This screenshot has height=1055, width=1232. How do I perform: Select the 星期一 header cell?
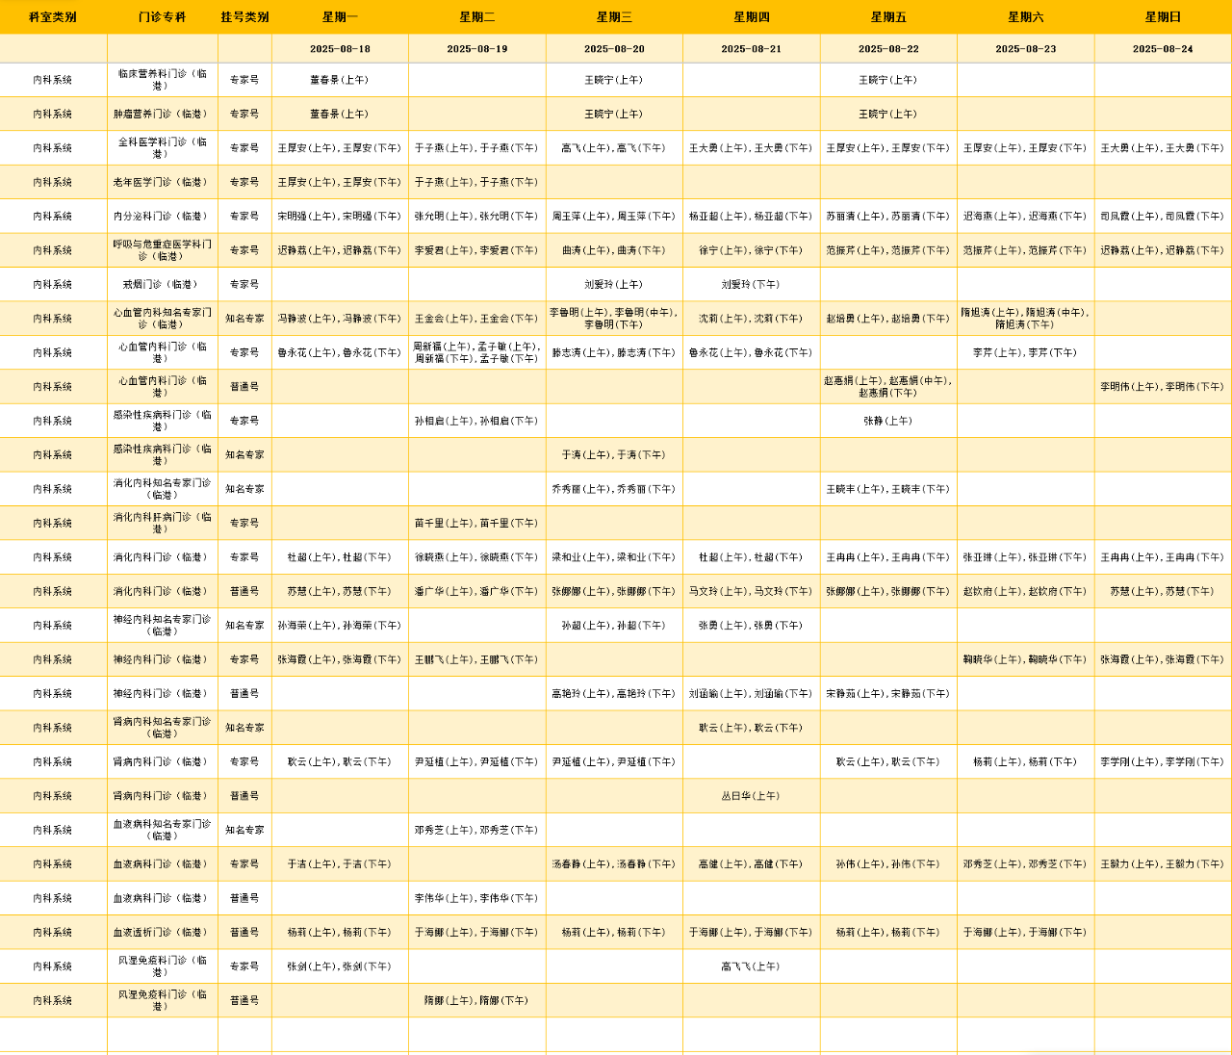pyautogui.click(x=340, y=17)
